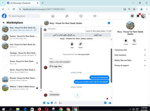Click the left Urdu mark-as-pending button

click(x=64, y=35)
